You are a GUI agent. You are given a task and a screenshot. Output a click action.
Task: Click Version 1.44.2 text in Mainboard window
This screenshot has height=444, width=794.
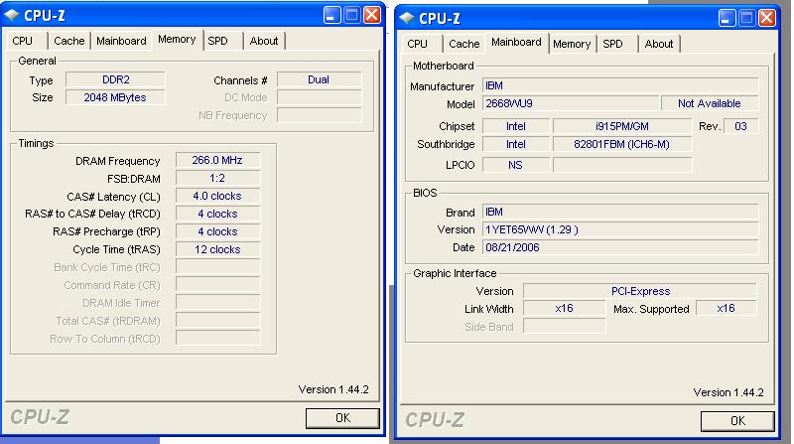[x=728, y=392]
